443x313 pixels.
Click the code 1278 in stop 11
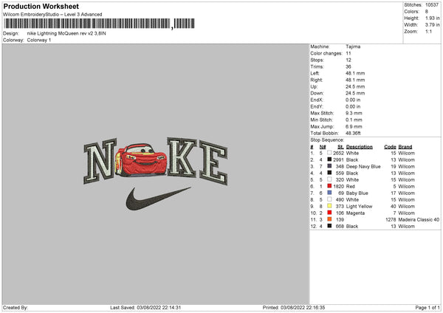point(391,219)
